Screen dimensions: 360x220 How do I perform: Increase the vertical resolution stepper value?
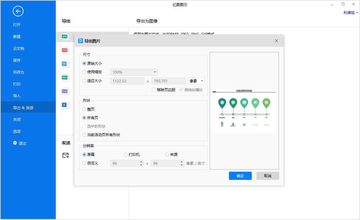coord(182,162)
